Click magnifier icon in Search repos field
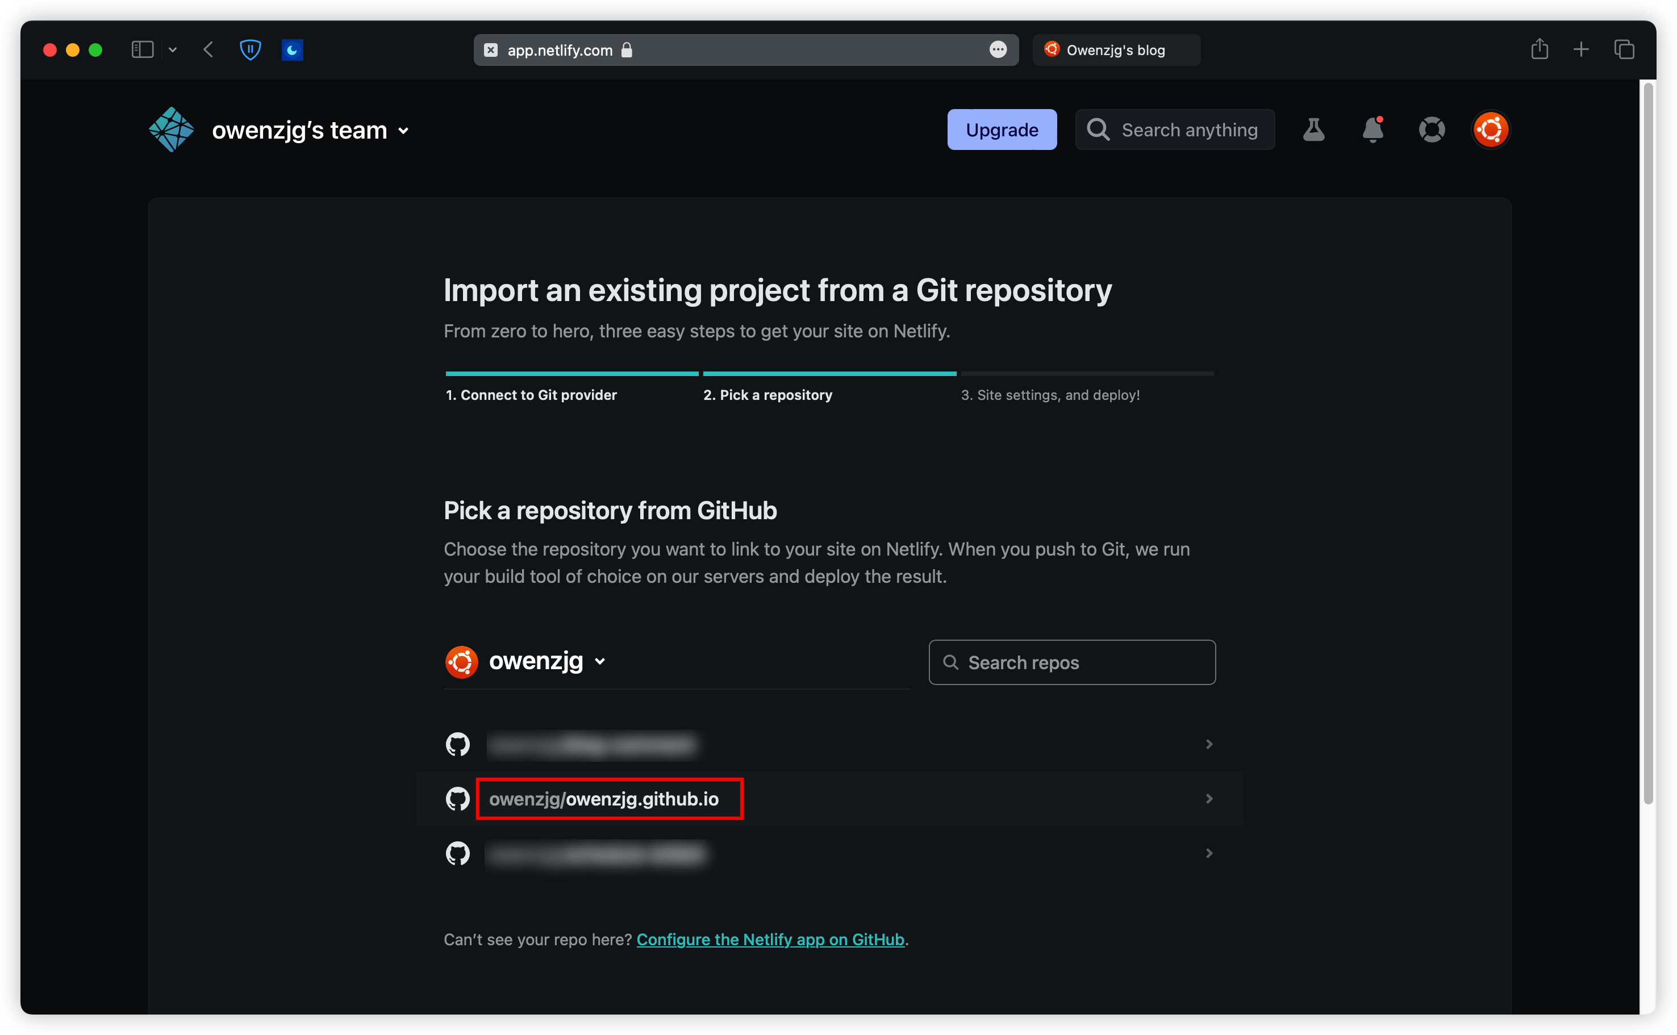This screenshot has width=1677, height=1035. [x=950, y=662]
